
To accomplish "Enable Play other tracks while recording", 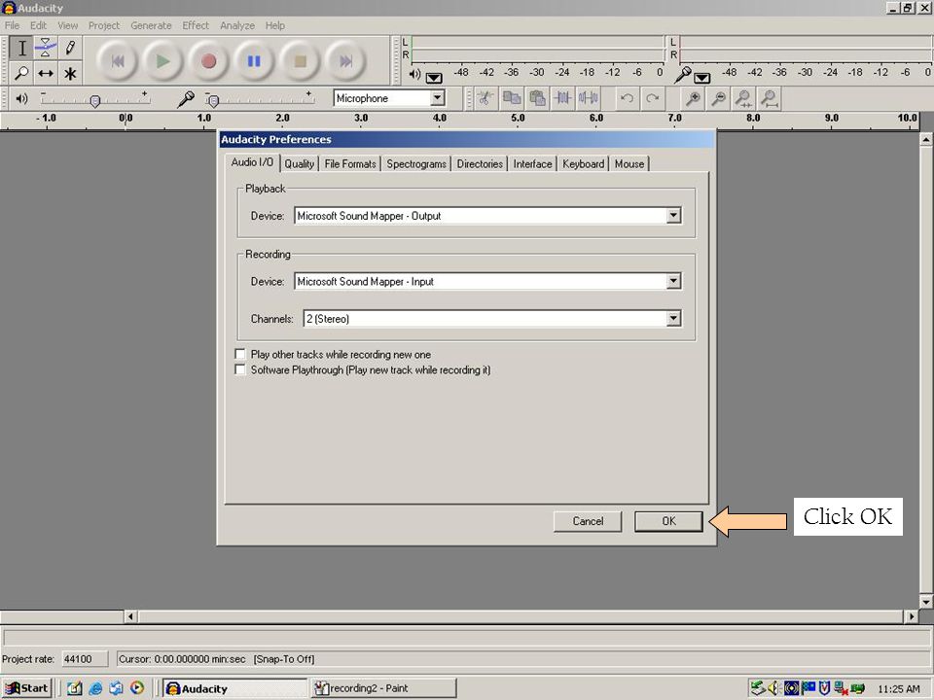I will [240, 354].
